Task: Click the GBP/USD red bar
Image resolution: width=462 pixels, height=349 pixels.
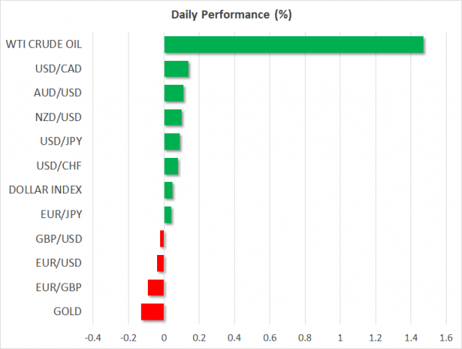Action: (x=162, y=239)
